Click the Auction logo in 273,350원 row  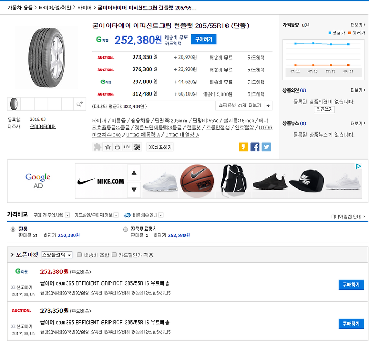click(106, 58)
